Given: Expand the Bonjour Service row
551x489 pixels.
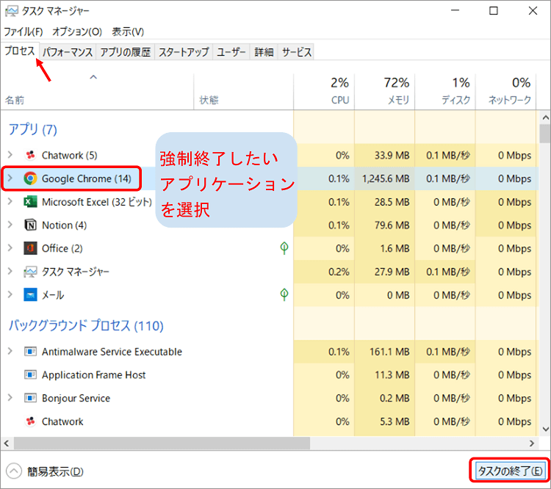Looking at the screenshot, I should tap(10, 398).
